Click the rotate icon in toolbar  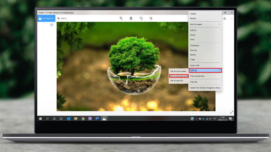(141, 18)
